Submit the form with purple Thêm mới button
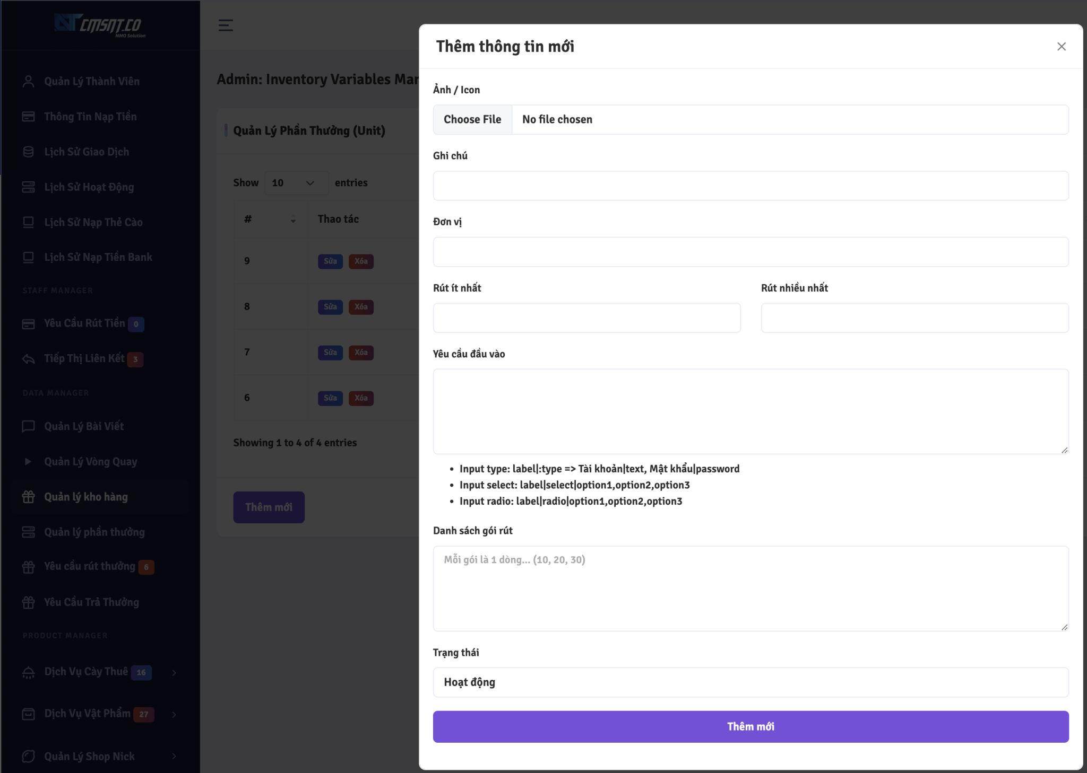Screen dimensions: 1087x773 [x=750, y=726]
